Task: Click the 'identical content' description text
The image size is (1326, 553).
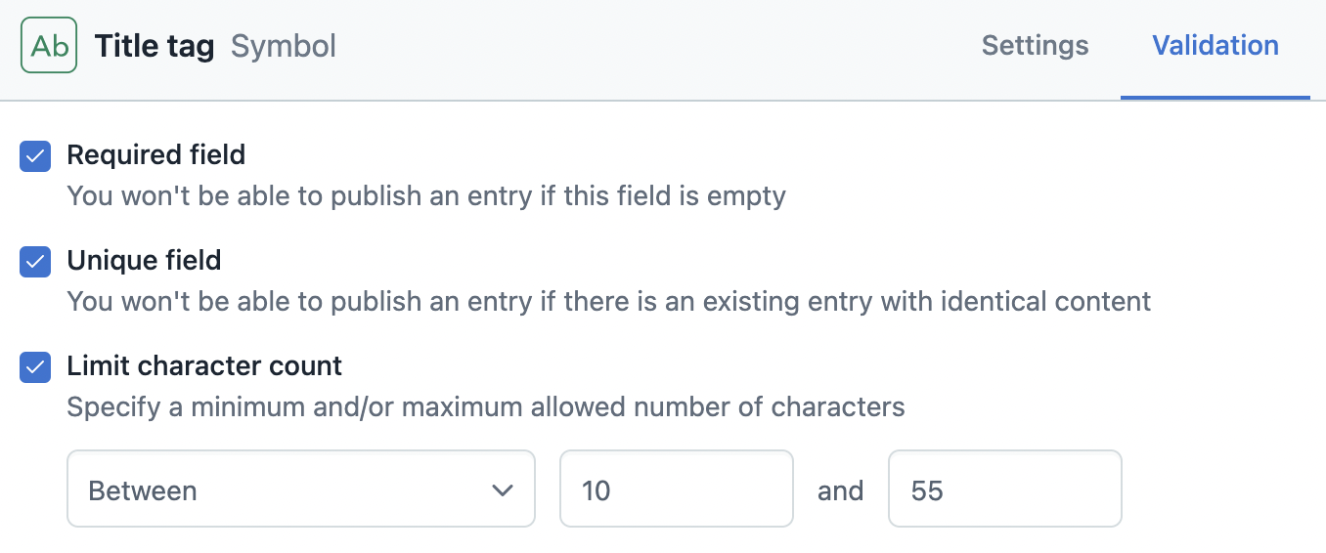Action: (608, 302)
